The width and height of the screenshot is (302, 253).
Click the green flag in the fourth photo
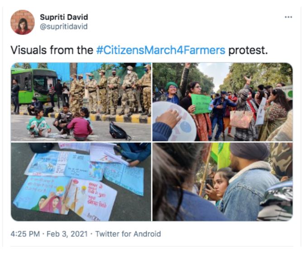coord(220,155)
